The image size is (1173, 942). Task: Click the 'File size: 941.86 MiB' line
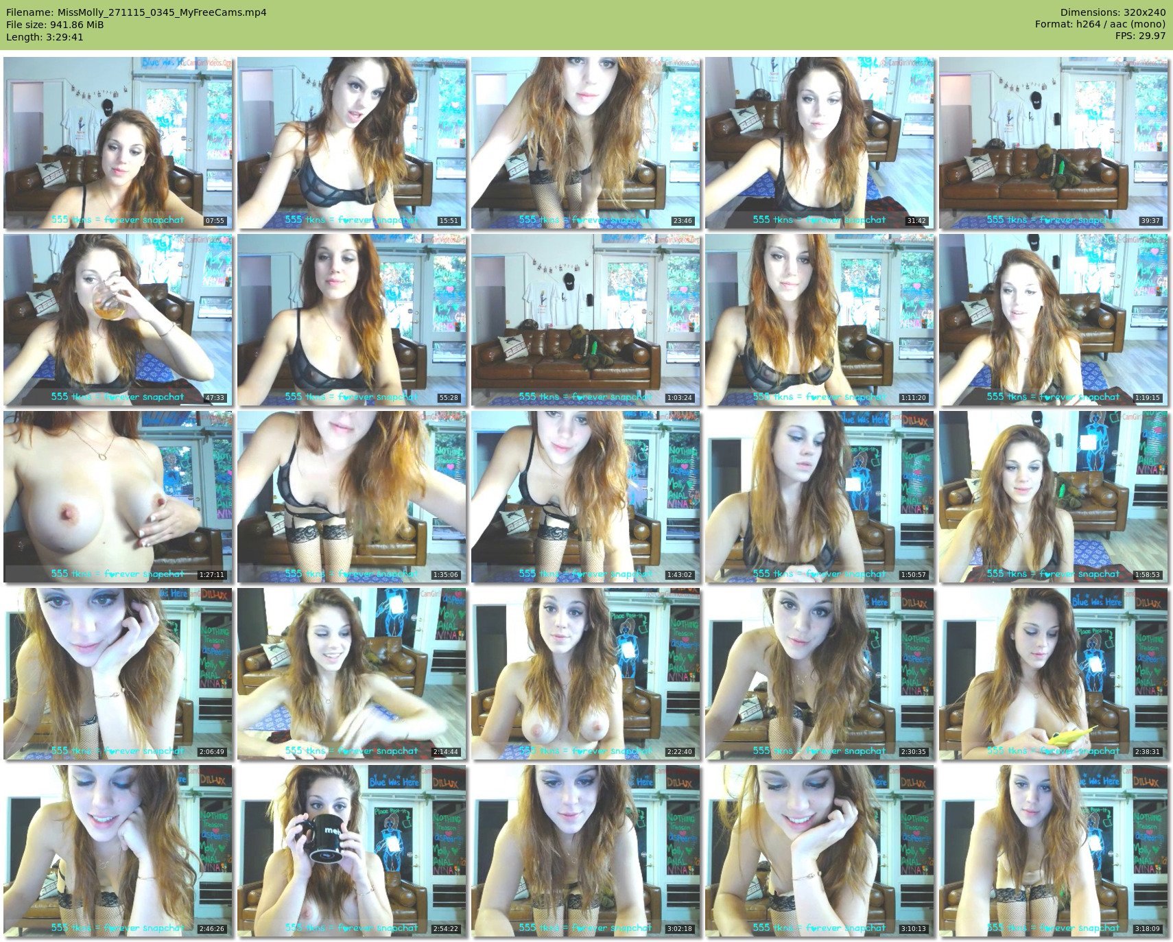pyautogui.click(x=55, y=25)
